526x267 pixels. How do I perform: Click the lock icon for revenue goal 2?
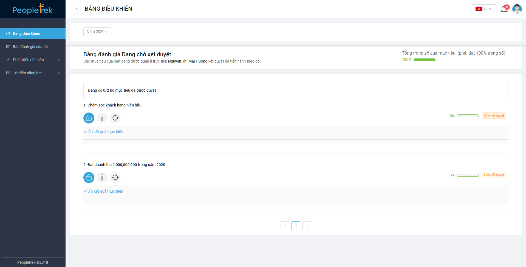click(x=89, y=178)
